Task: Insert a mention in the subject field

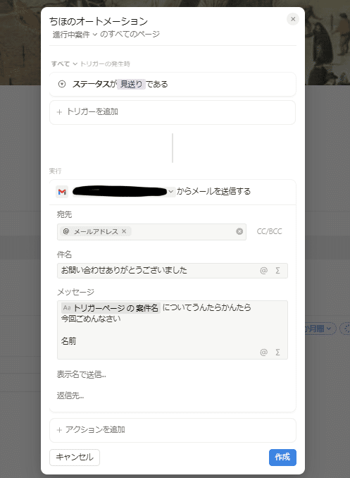Action: click(264, 271)
